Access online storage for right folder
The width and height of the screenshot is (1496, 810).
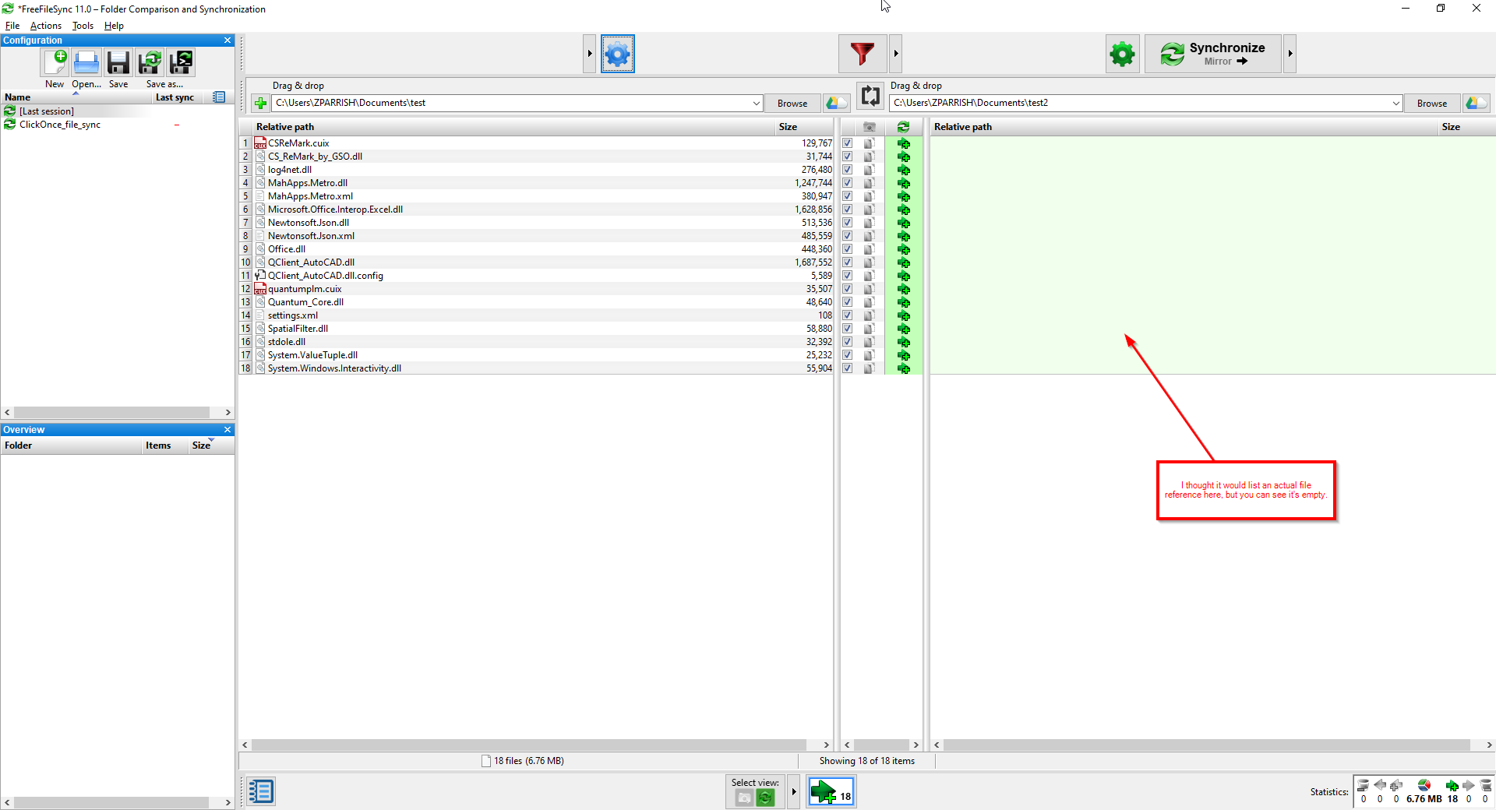(1477, 103)
